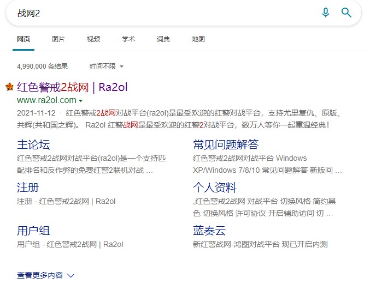Open the result 红色警戒2战网 | Ra2ol
Viewport: 370px width, 290px height.
pyautogui.click(x=72, y=87)
